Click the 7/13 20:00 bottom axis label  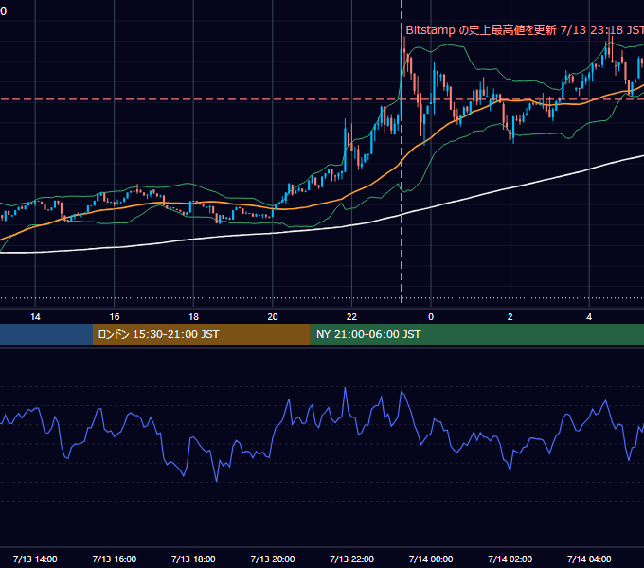273,559
